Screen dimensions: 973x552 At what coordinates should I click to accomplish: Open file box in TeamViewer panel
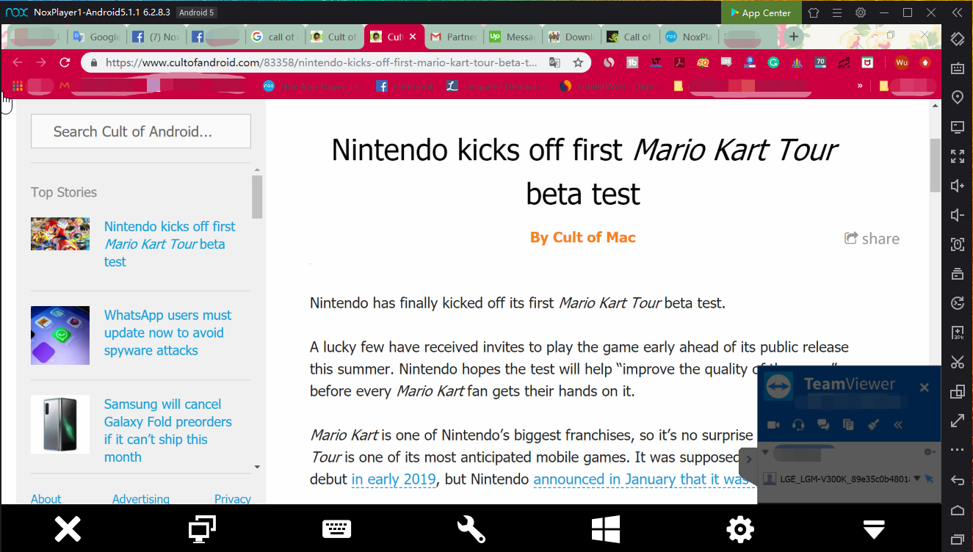848,424
